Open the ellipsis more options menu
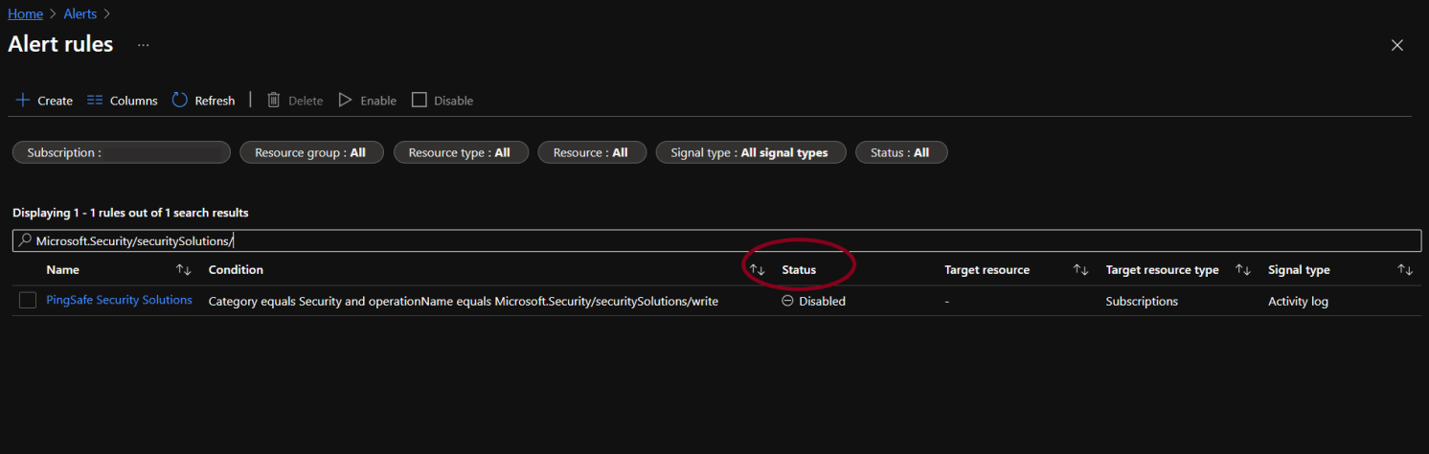The image size is (1429, 454). pyautogui.click(x=143, y=45)
